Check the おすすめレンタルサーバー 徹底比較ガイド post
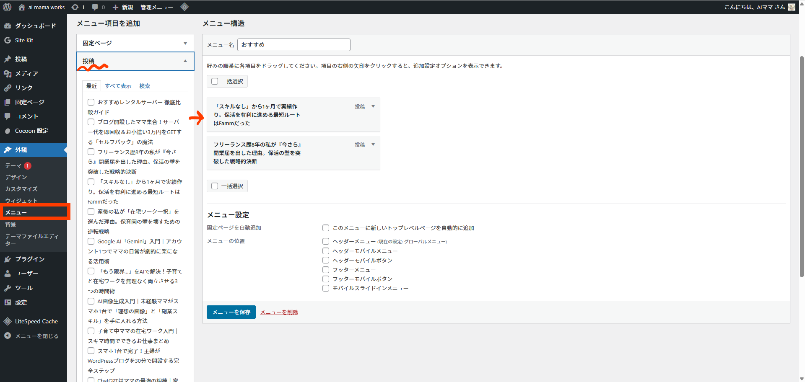This screenshot has width=805, height=382. (x=91, y=102)
